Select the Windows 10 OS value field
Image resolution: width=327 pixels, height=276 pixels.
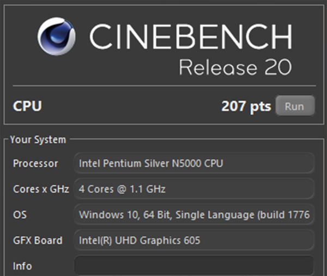coord(193,214)
